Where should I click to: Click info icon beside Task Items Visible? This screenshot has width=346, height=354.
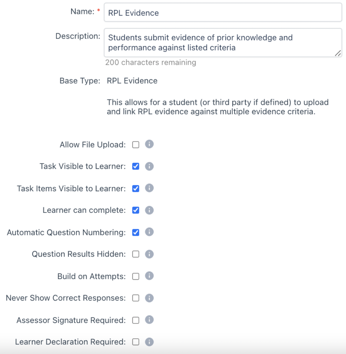(x=149, y=188)
